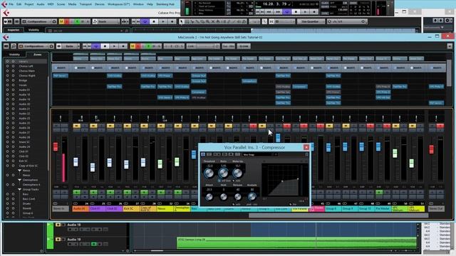Select Stereo Out channel name label
This screenshot has height=256, width=456.
click(436, 208)
